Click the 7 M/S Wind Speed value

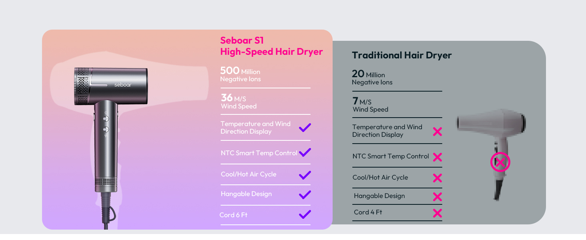[x=371, y=106]
